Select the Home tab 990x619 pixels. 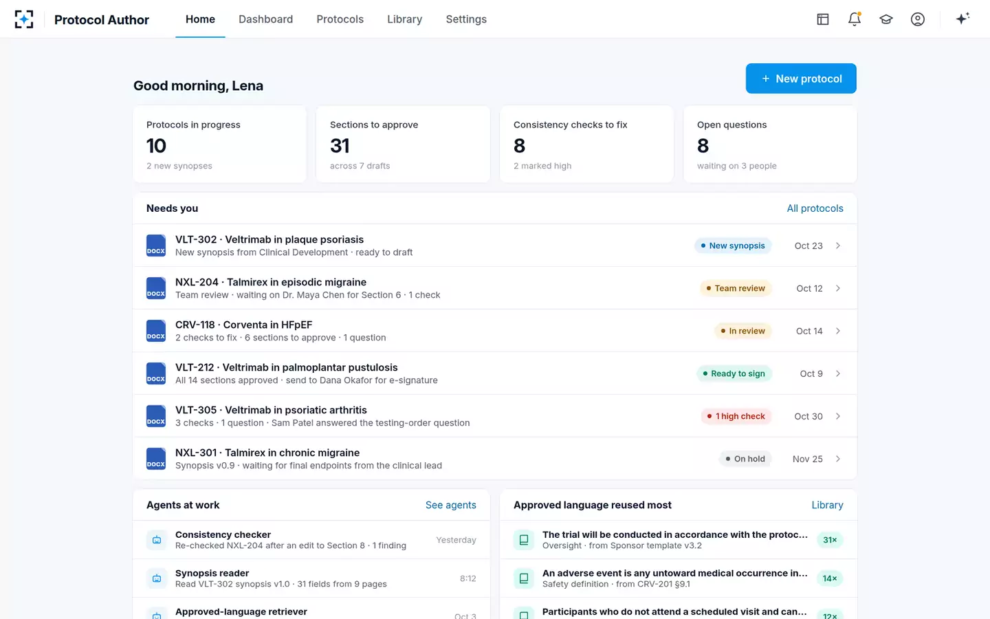point(200,19)
